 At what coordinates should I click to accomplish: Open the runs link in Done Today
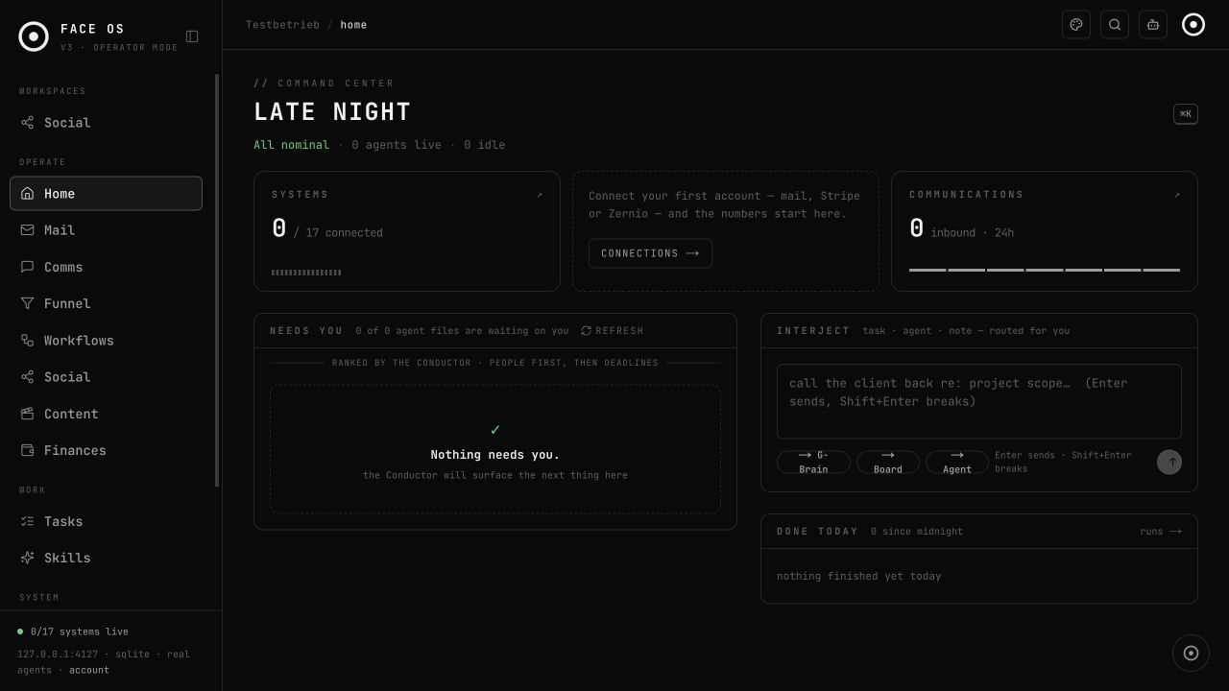pyautogui.click(x=1161, y=532)
